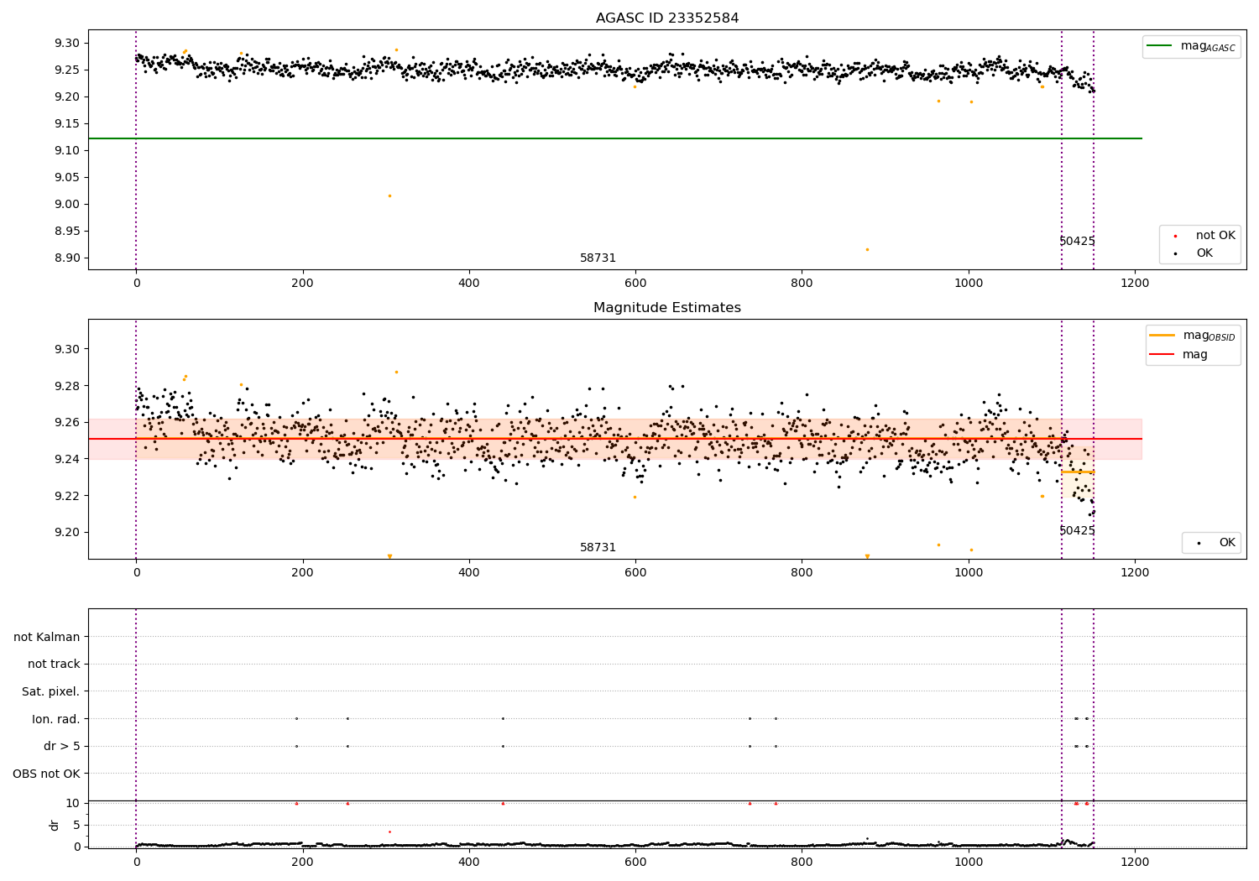Select the 50425 label in top plot

coord(1077,242)
